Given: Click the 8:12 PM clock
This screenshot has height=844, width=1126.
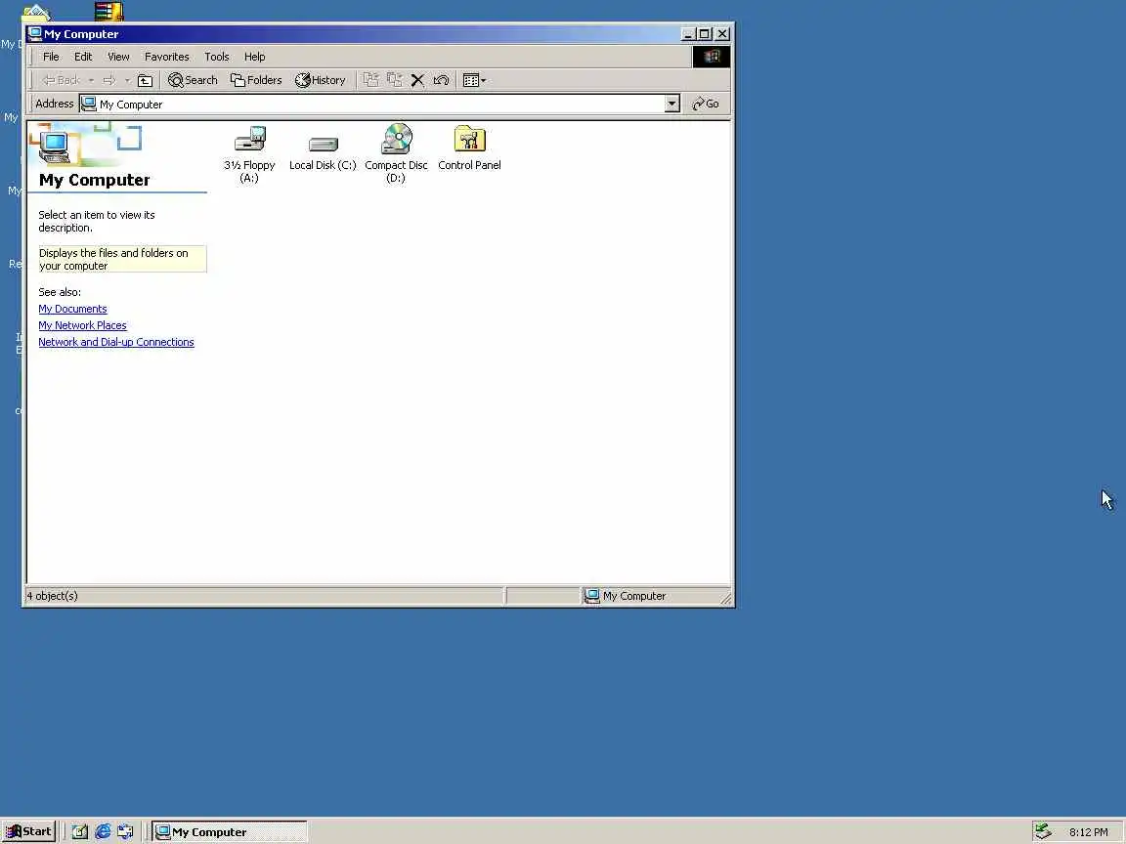Looking at the screenshot, I should point(1088,832).
